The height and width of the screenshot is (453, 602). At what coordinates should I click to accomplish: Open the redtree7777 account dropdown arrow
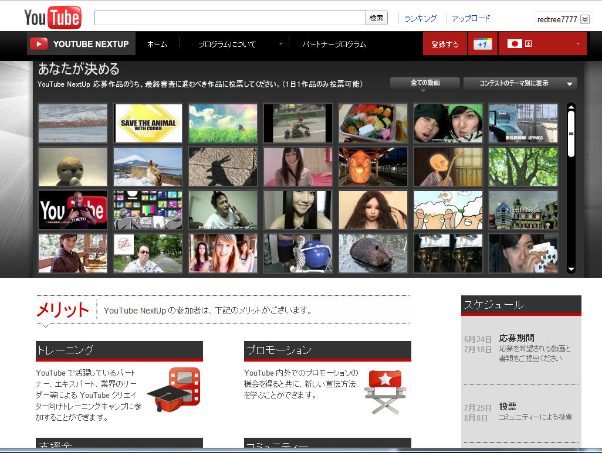click(585, 19)
